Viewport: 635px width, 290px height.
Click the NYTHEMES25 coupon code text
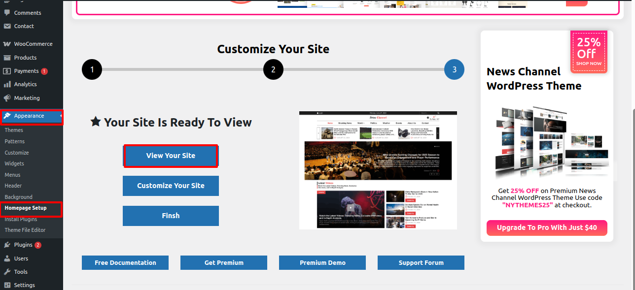(x=527, y=205)
